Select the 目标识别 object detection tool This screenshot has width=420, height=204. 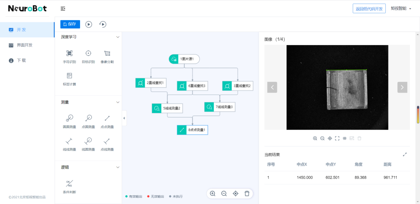(x=88, y=56)
